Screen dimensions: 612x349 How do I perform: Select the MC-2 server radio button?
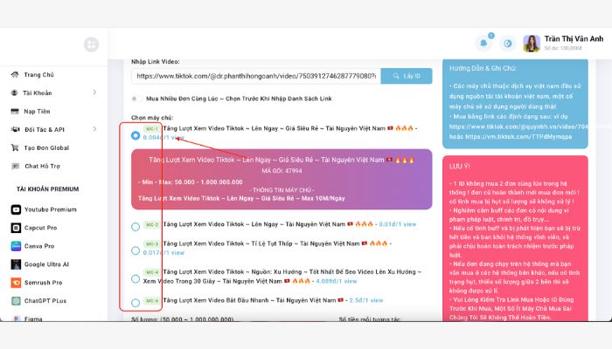[x=136, y=227]
